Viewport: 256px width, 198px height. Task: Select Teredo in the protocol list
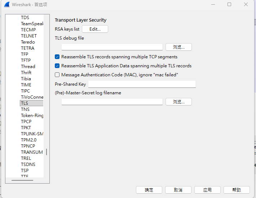[x=28, y=42]
